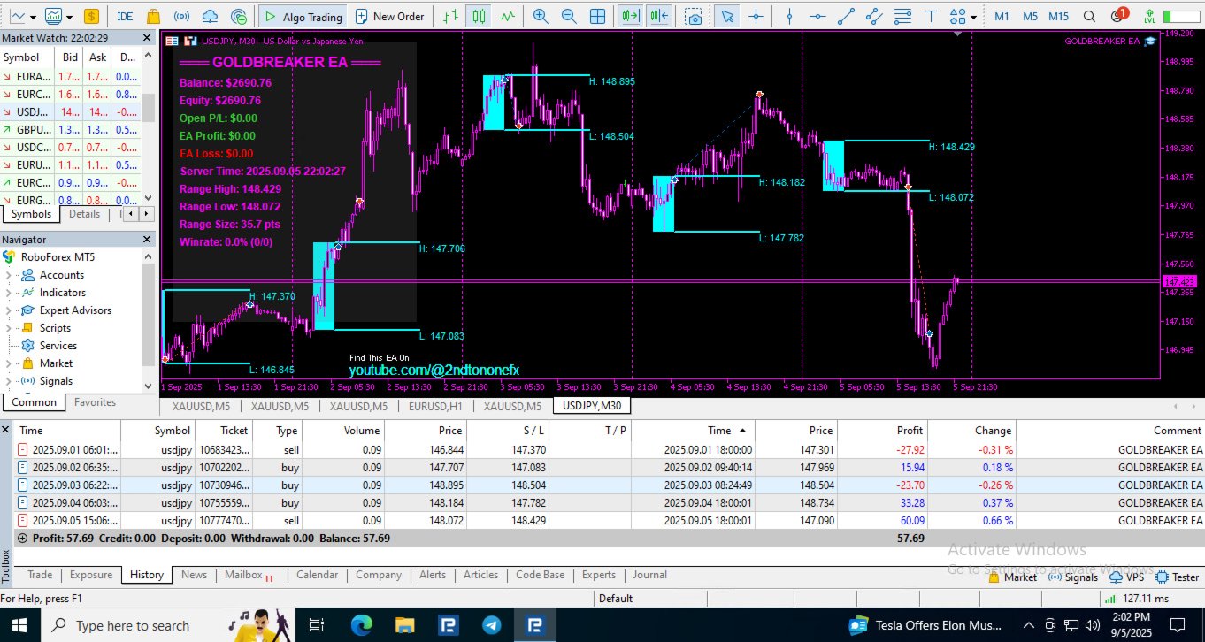This screenshot has height=642, width=1205.
Task: Open the search magnifier icon in toolbar
Action: tap(1090, 16)
